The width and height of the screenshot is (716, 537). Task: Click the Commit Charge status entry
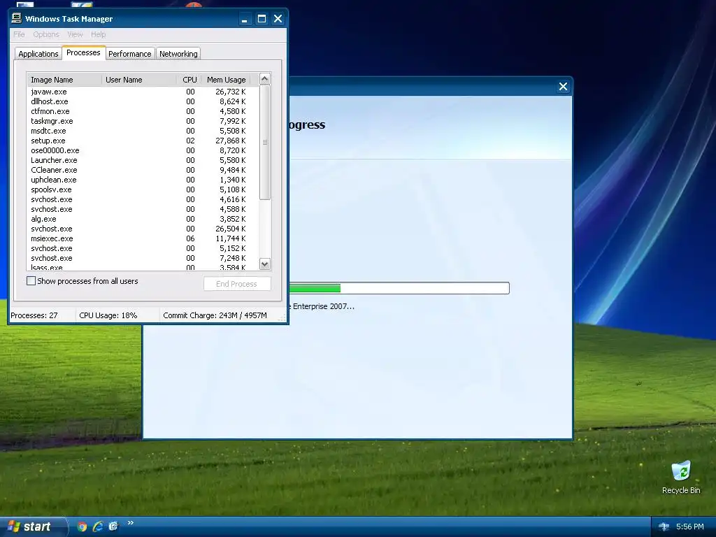tap(215, 315)
